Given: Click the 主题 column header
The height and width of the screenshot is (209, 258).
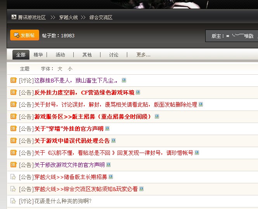Looking at the screenshot, I should click(x=25, y=68).
